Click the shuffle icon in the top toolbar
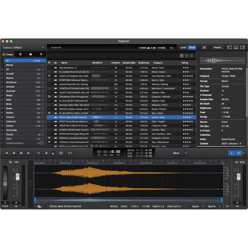The image size is (248, 248). 204,48
